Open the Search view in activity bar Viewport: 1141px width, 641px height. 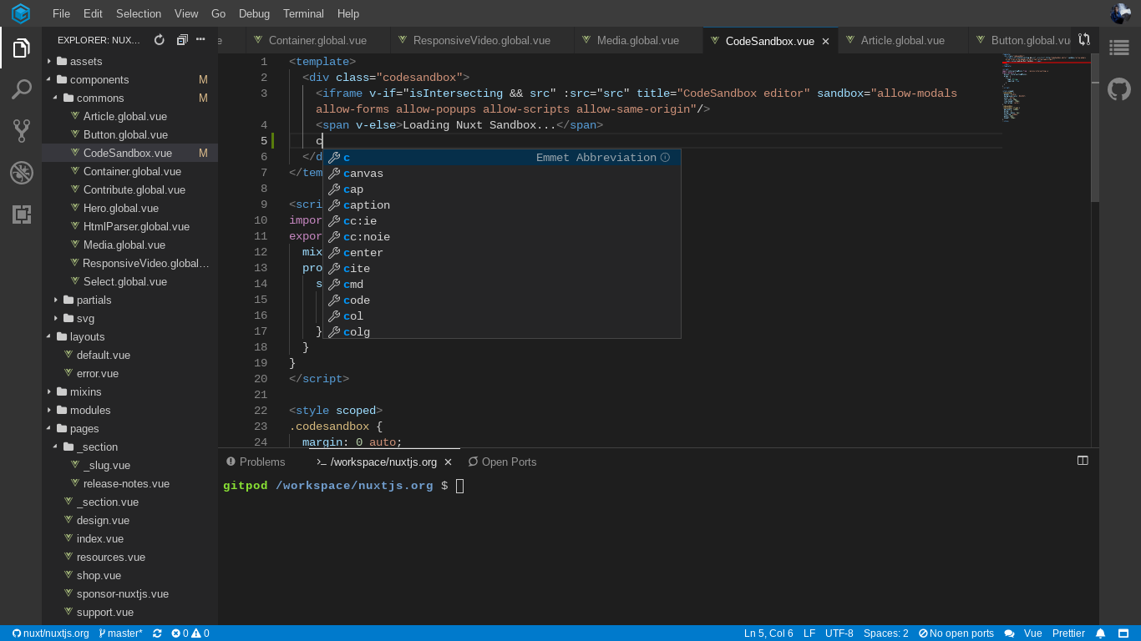point(21,89)
